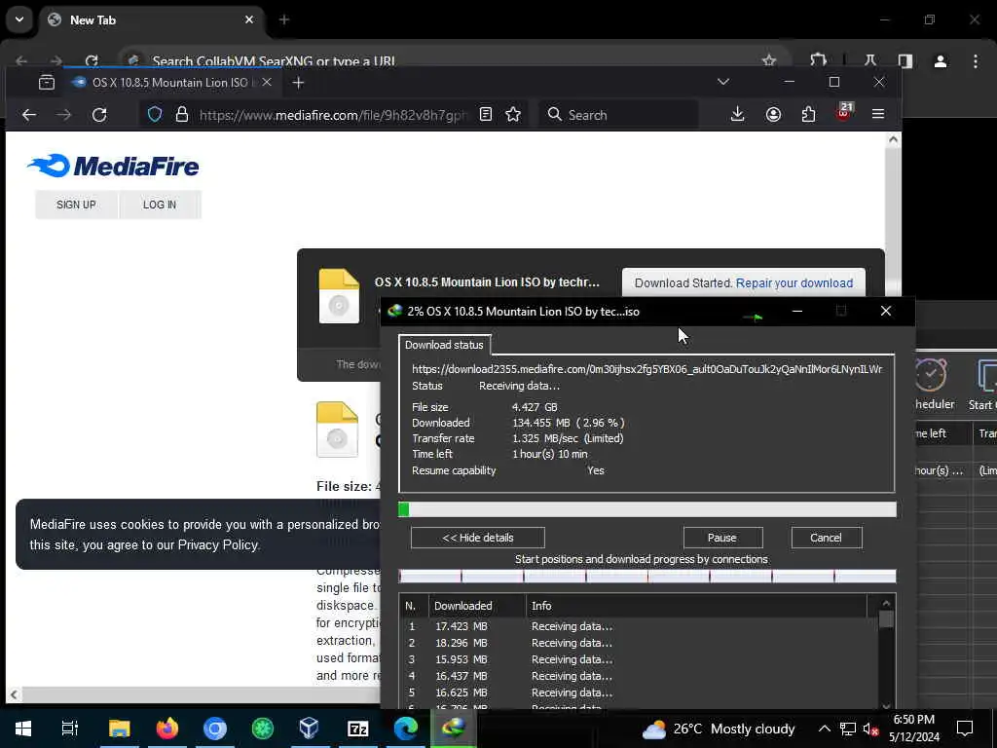
Task: Click the Info column header
Action: click(x=696, y=606)
